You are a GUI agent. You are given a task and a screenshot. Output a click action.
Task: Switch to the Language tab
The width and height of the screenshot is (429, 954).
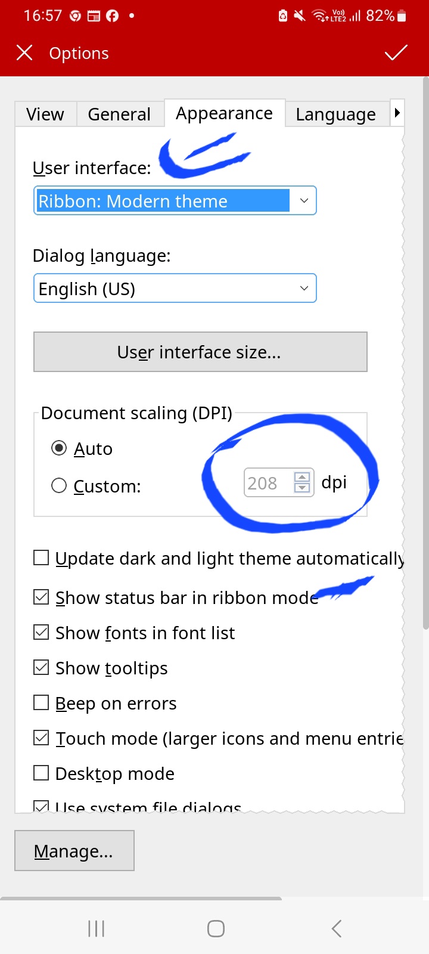tap(336, 114)
